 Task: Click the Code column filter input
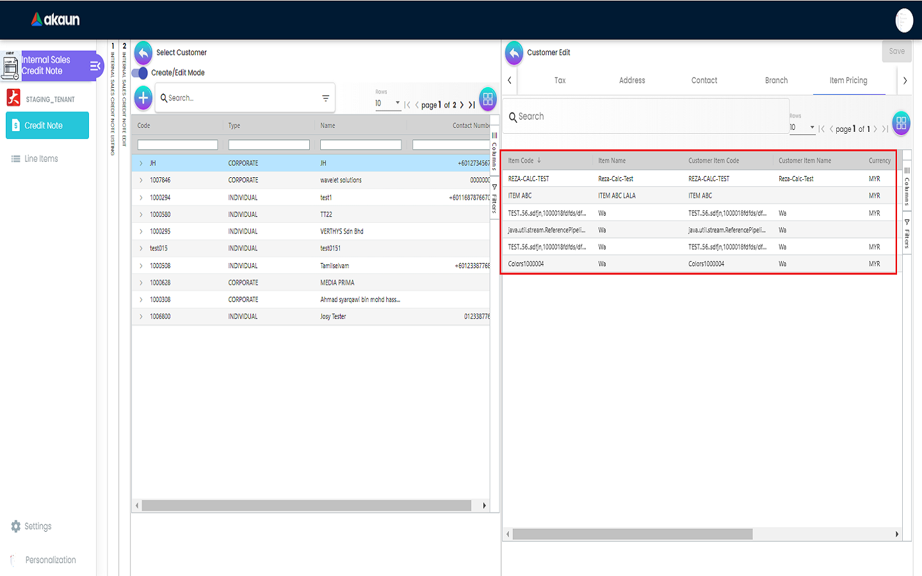(177, 145)
